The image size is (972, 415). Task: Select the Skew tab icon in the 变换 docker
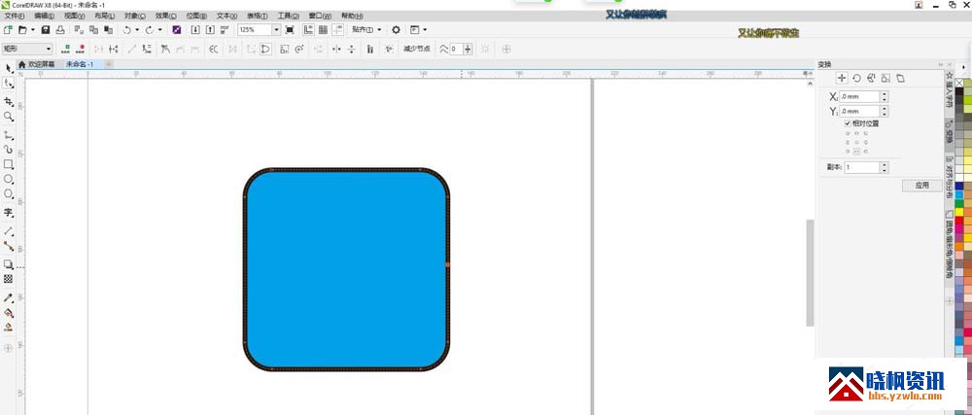901,78
